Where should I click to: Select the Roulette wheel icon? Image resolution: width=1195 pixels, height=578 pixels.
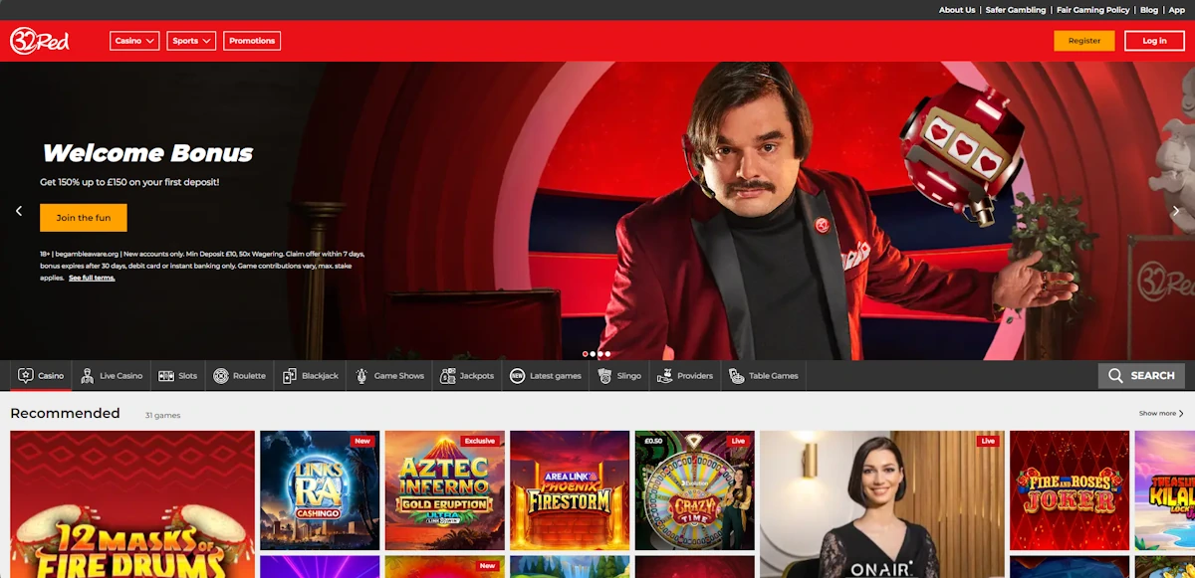221,376
